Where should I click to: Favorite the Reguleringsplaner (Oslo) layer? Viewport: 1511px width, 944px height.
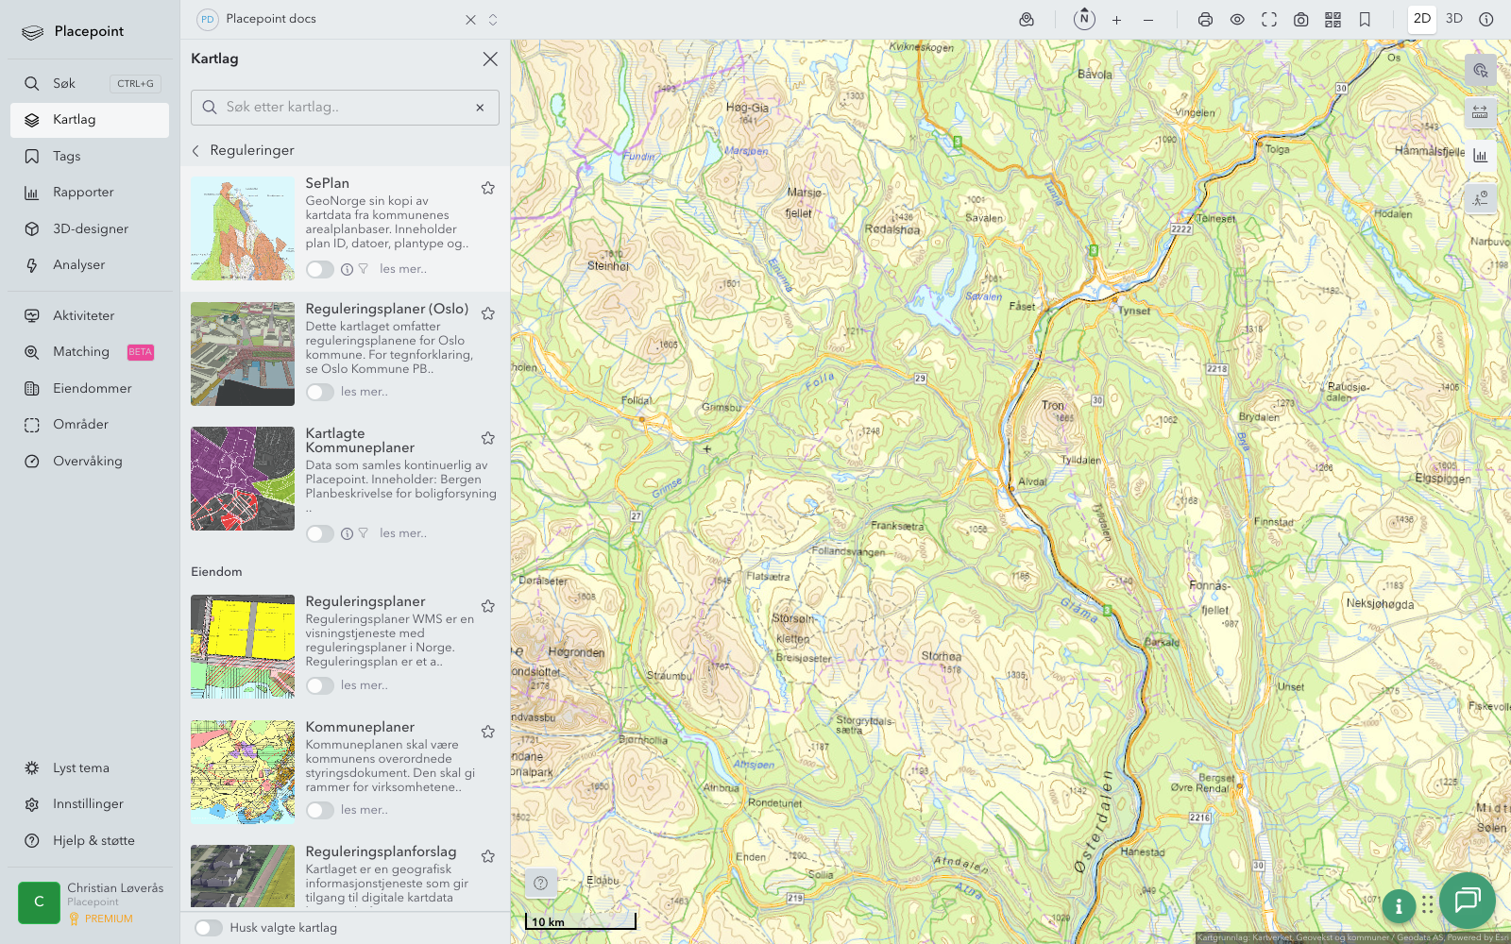pos(488,313)
